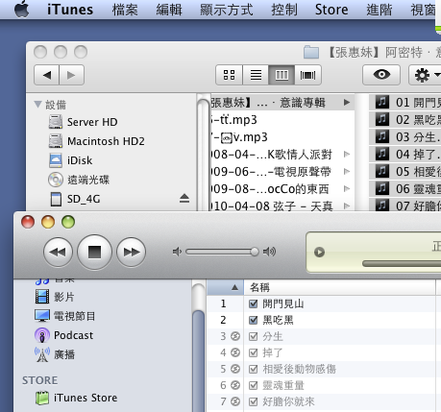This screenshot has height=412, width=441.
Task: Open the Finder action gear menu
Action: point(426,75)
